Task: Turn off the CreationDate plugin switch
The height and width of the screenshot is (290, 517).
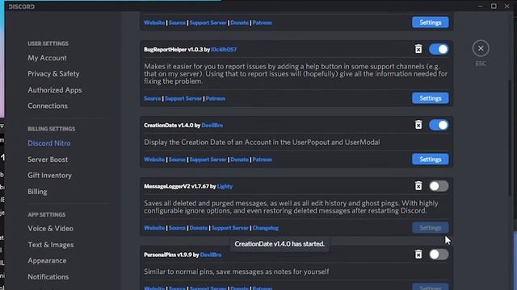Action: tap(439, 125)
